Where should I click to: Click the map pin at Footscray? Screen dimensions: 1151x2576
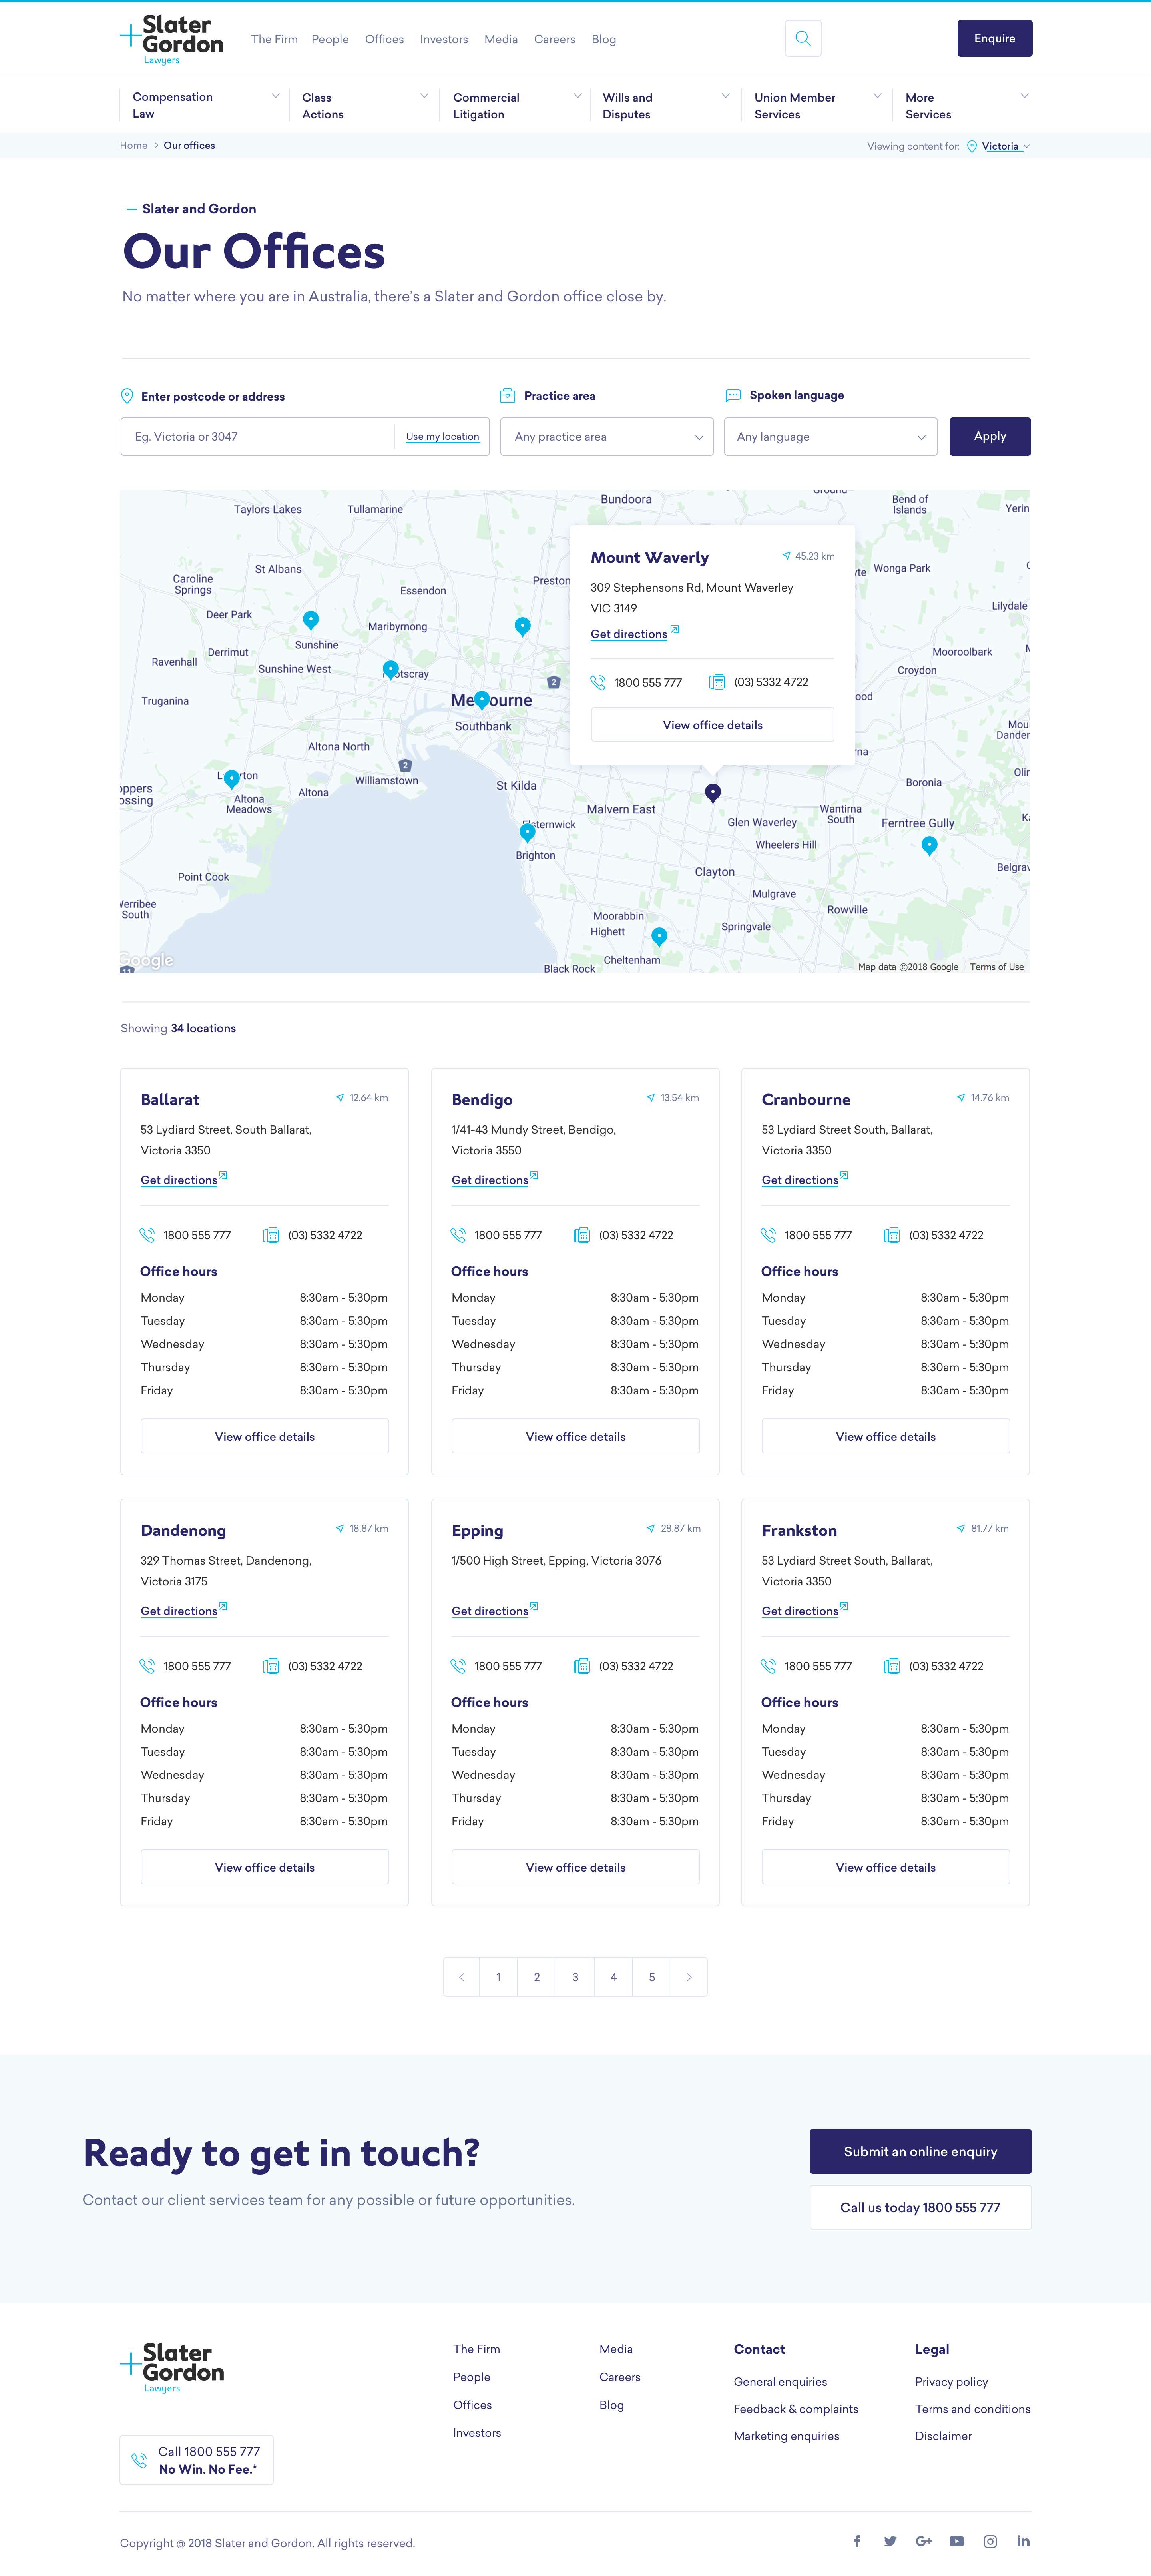[391, 669]
